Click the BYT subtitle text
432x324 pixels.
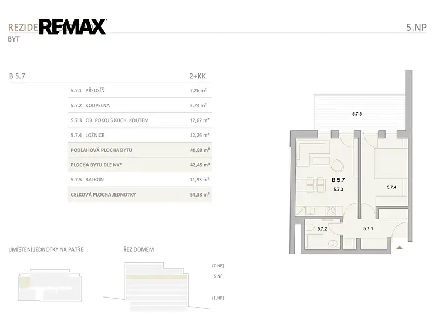pyautogui.click(x=14, y=39)
